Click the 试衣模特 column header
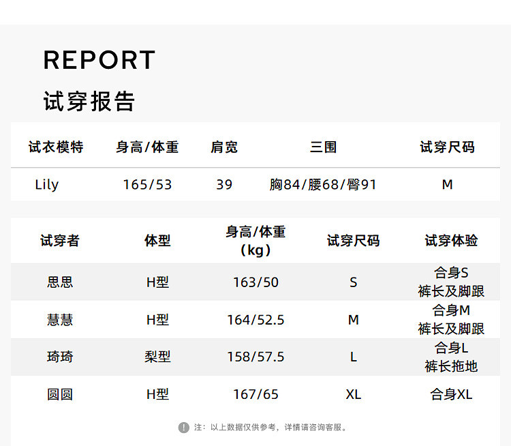 [x=56, y=147]
